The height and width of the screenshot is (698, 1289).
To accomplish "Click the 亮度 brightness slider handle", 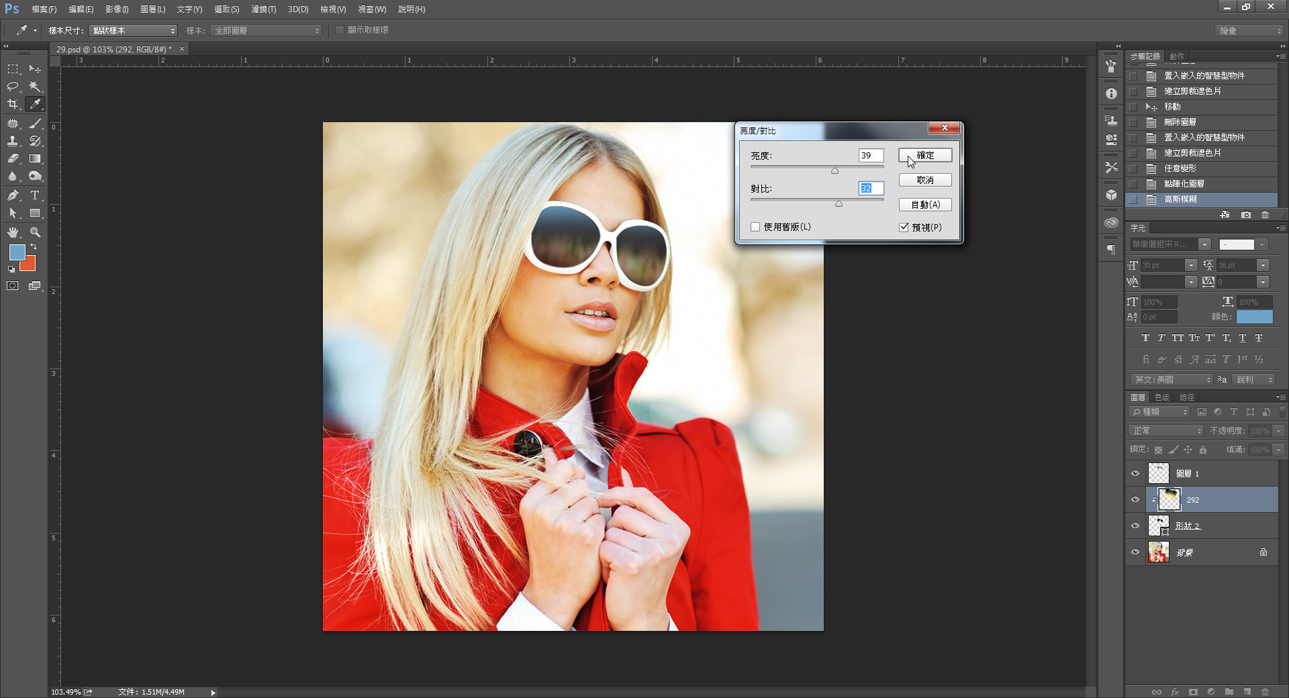I will point(834,171).
